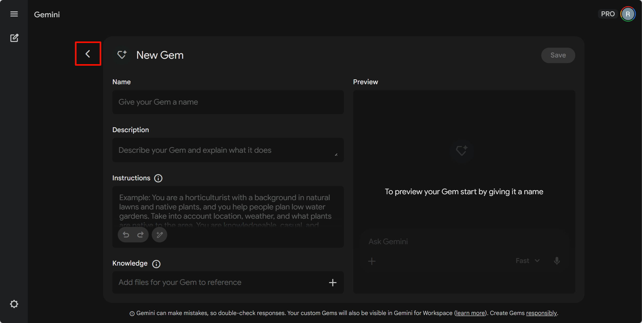Open the Fast model dropdown
This screenshot has height=323, width=642.
[527, 261]
